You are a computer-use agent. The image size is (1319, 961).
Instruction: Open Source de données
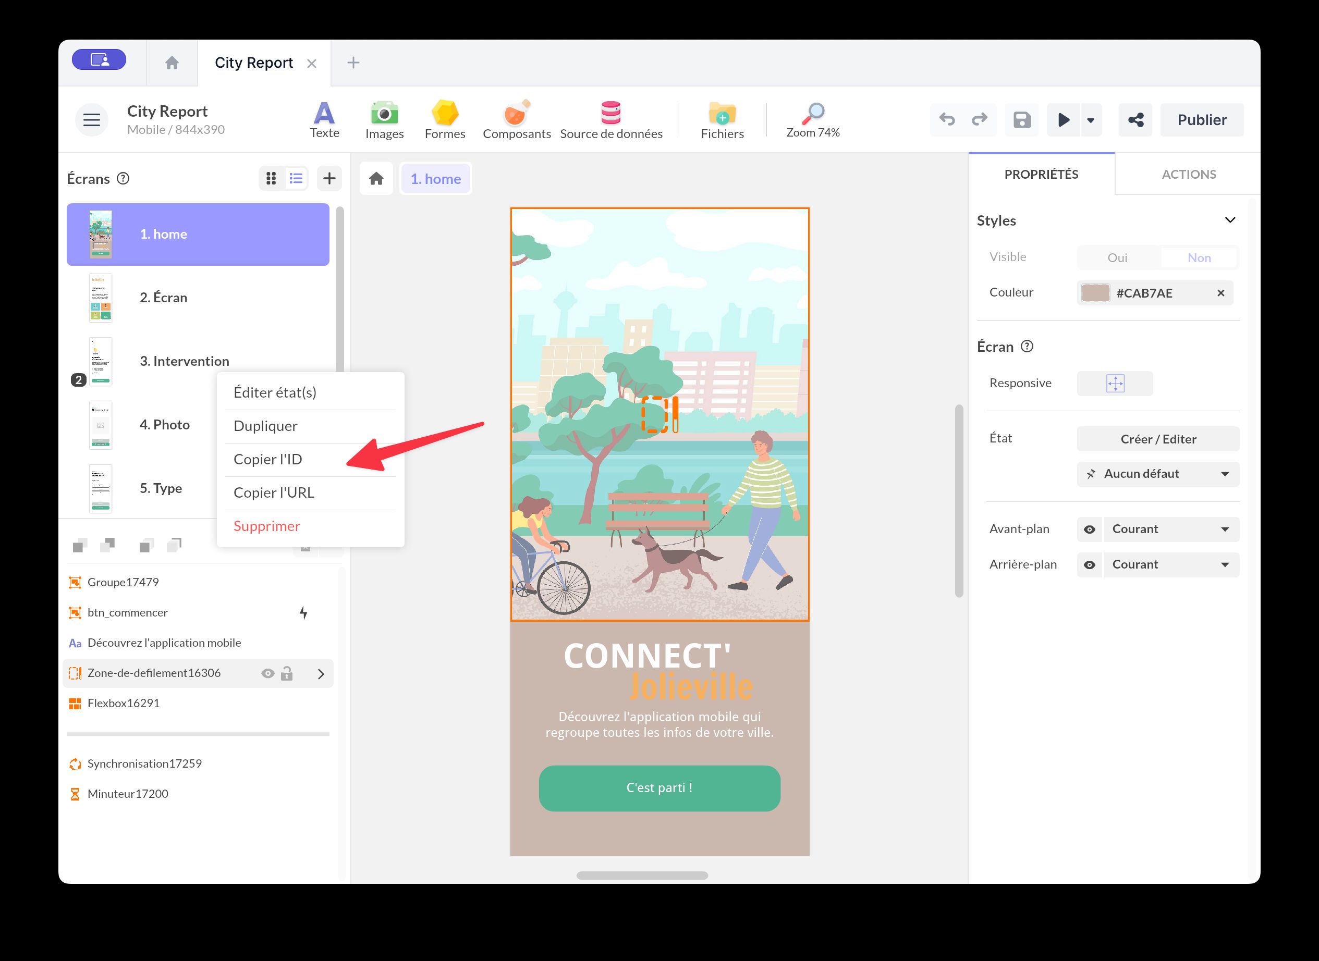pyautogui.click(x=610, y=119)
